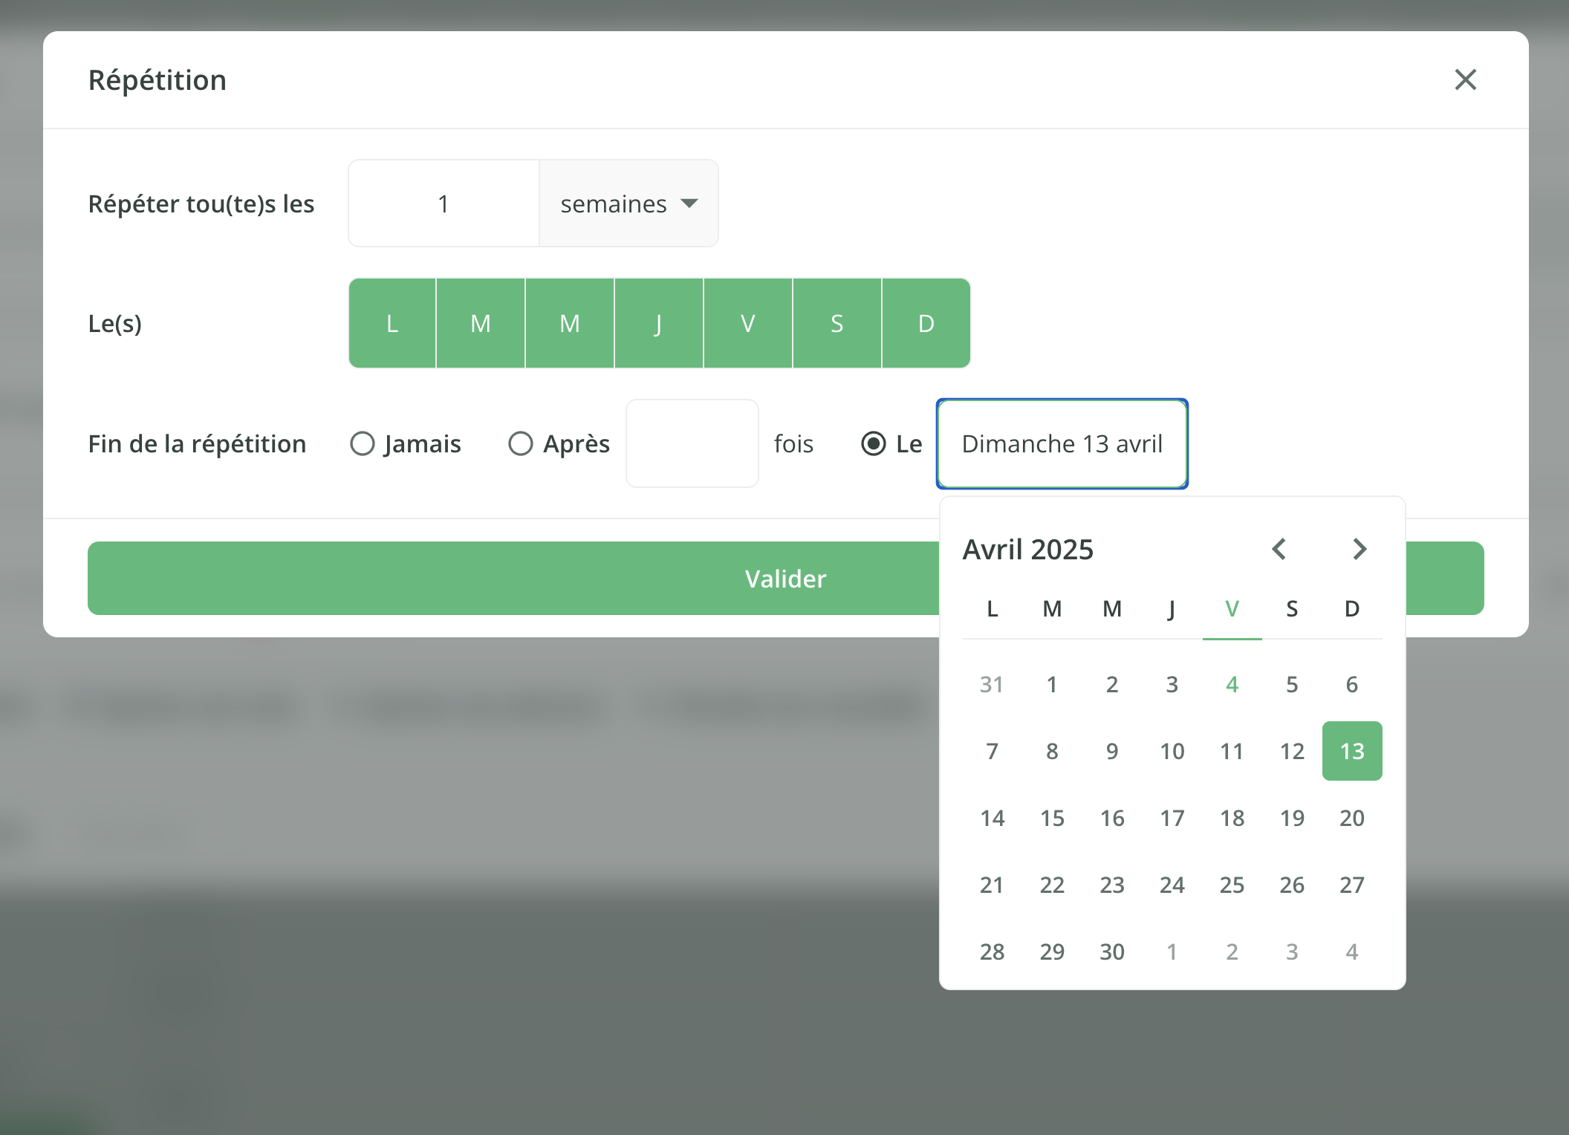Toggle the Saturday (S) weekday button
1569x1135 pixels.
tap(837, 322)
